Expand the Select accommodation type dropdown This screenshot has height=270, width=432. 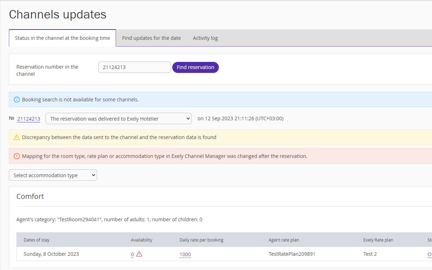pyautogui.click(x=53, y=175)
